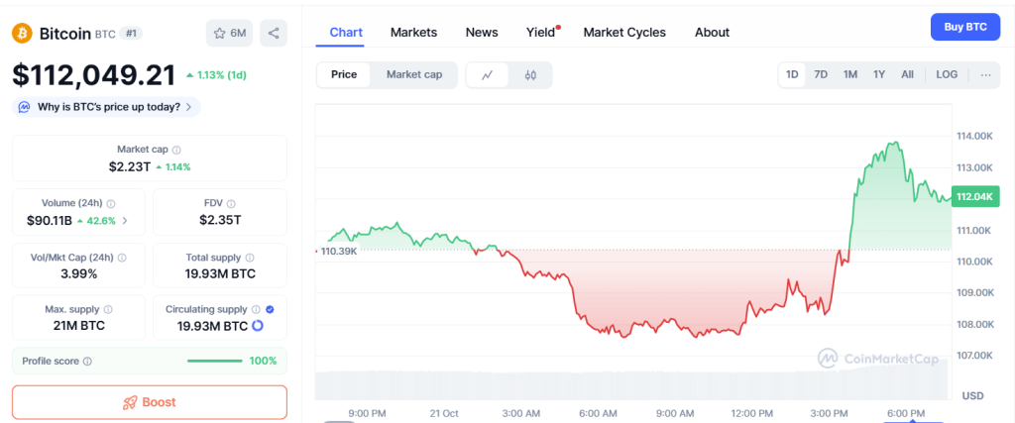Click Profile score info icon
This screenshot has height=423, width=1015.
88,362
